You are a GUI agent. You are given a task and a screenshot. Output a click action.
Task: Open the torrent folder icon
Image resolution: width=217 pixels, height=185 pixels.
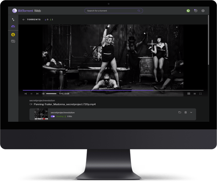[180, 112]
